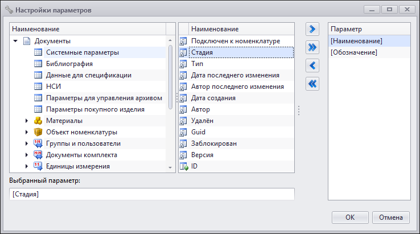Click the double left arrow remove-all button

(312, 84)
